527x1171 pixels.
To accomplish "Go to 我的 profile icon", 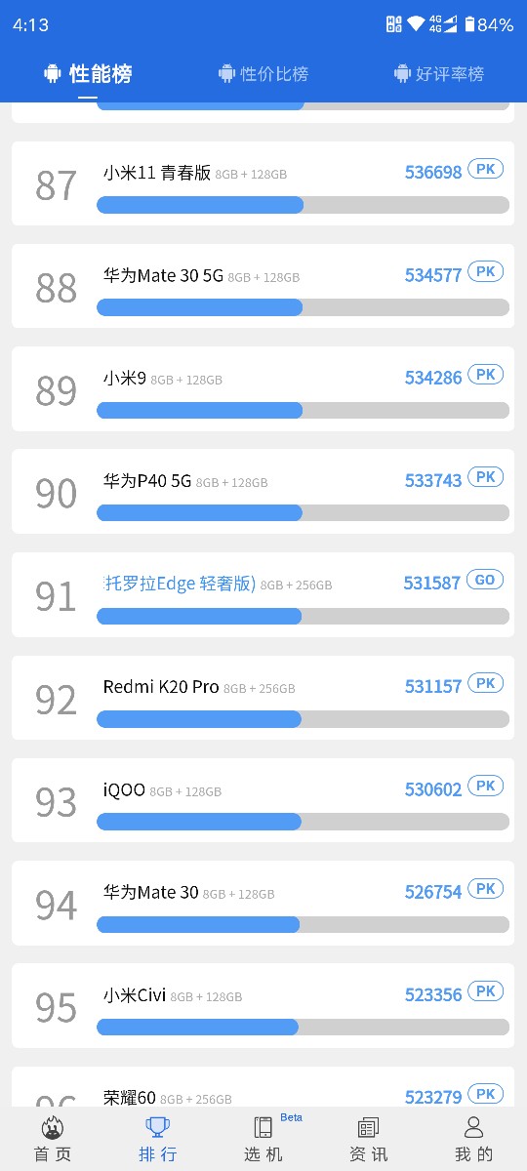I will click(x=473, y=1128).
